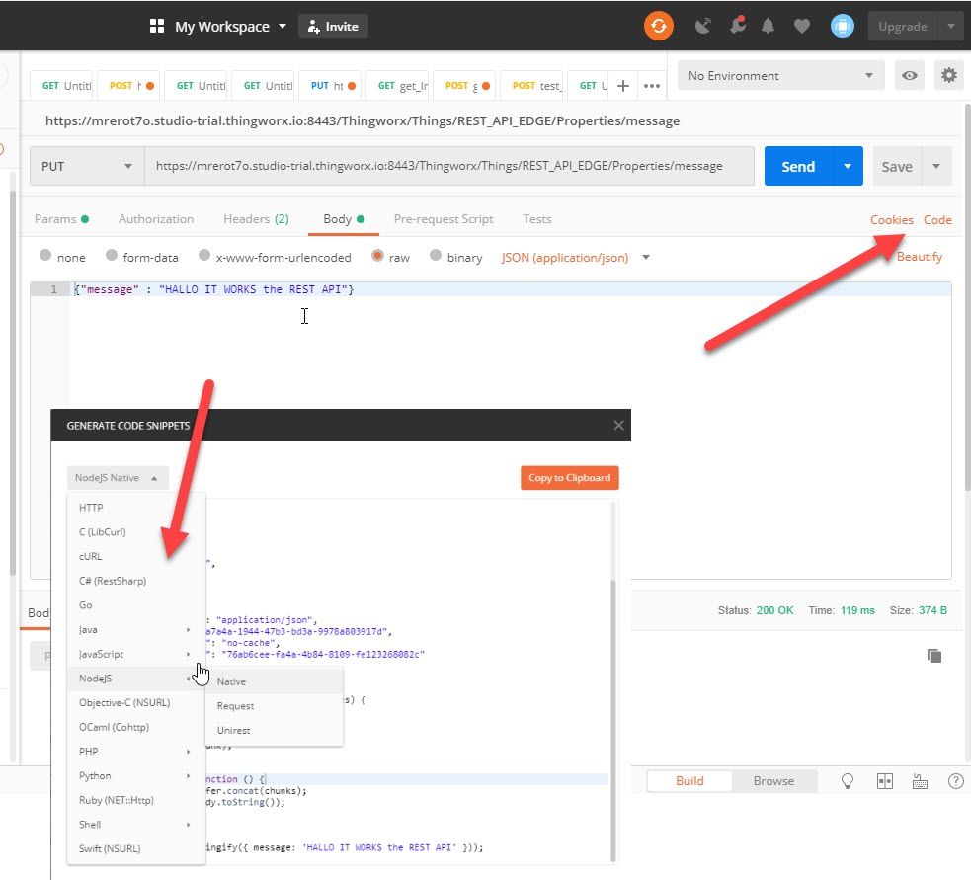Click Copy to Clipboard button
Image resolution: width=971 pixels, height=880 pixels.
click(569, 477)
